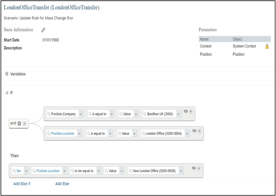276x196 pixels.
Task: Click the Start Date value 01/01/1900
Action: [x=51, y=40]
